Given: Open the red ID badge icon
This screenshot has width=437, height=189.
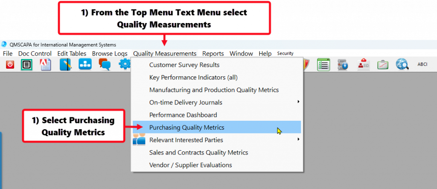Looking at the screenshot, I should pos(363,64).
